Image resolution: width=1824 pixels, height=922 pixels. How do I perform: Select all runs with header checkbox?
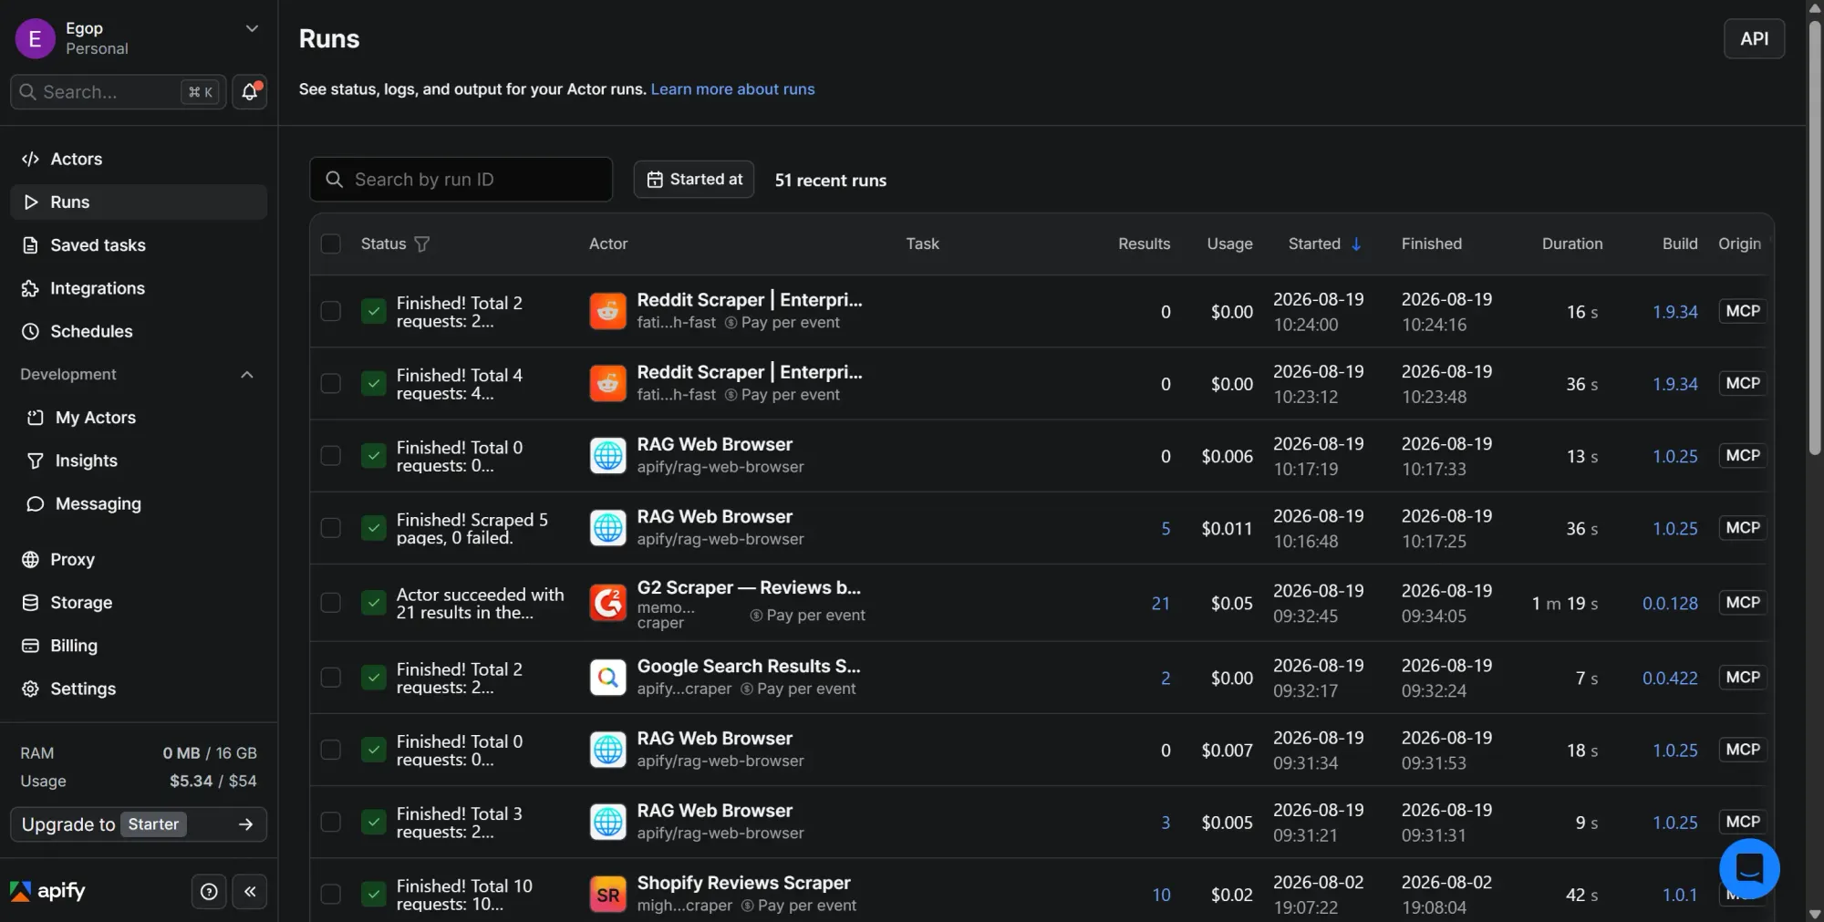pyautogui.click(x=331, y=243)
